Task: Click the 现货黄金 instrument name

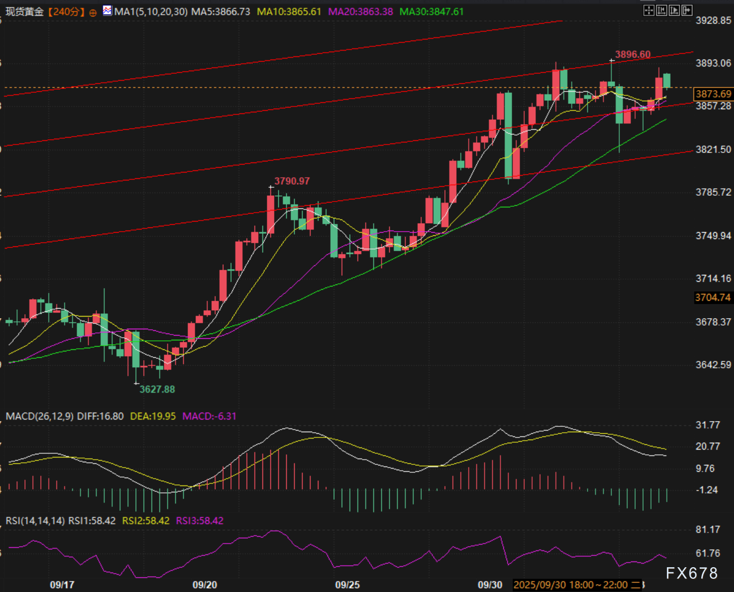Action: (24, 12)
